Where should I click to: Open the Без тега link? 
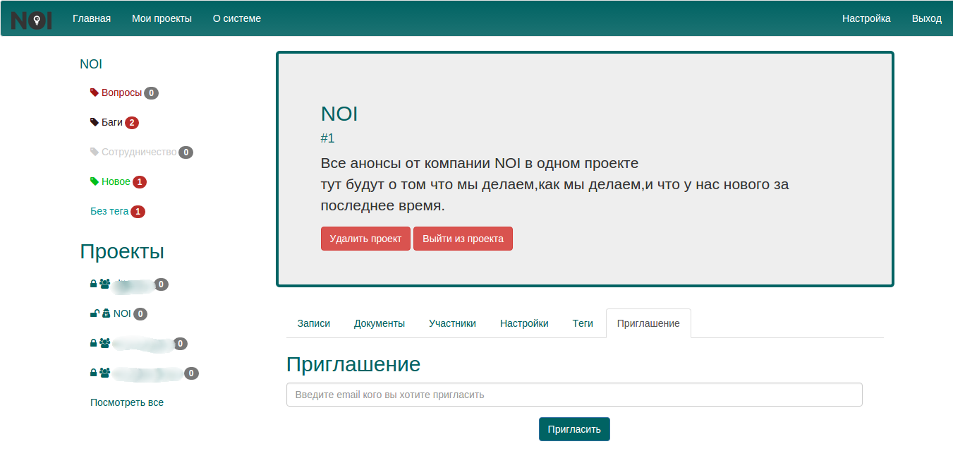pos(109,211)
